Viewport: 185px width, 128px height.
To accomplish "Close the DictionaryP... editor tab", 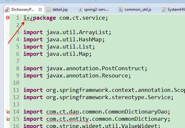I will (x=40, y=10).
